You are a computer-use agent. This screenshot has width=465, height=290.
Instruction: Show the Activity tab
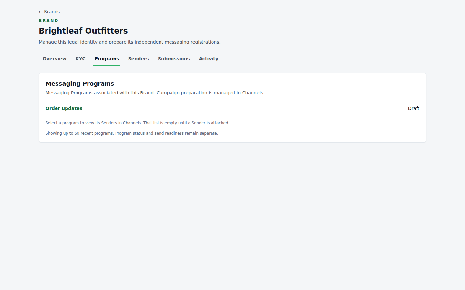208,59
